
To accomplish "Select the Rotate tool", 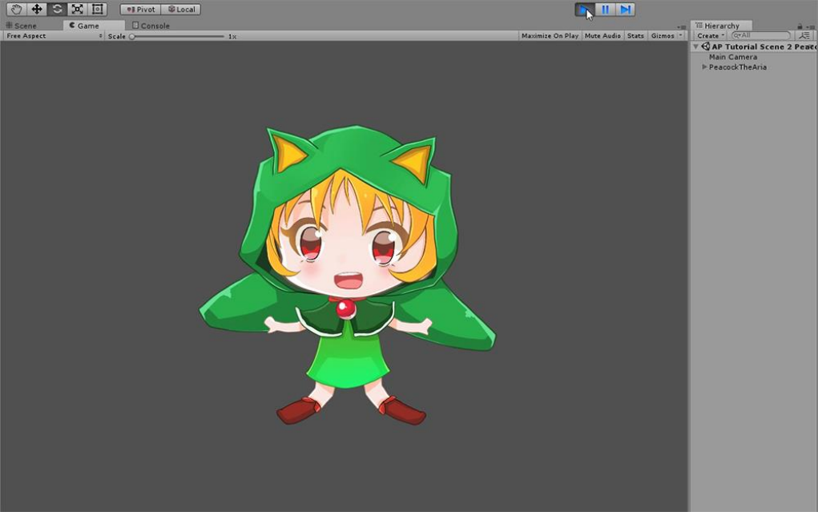I will 57,10.
